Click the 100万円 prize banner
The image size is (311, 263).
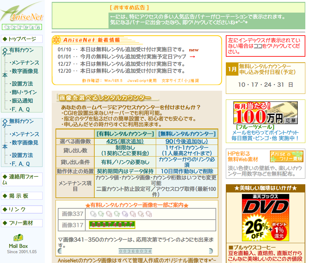[265, 113]
